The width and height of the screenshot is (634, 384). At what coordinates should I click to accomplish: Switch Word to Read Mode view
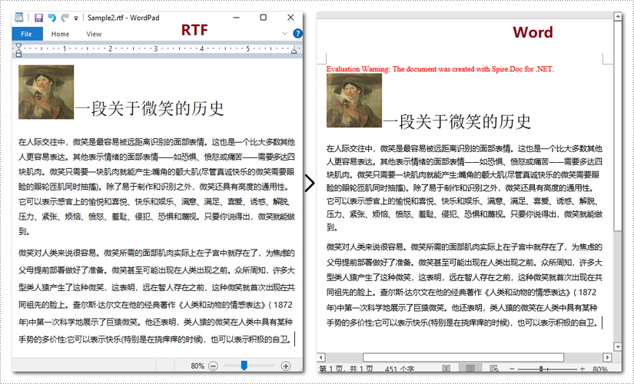pyautogui.click(x=446, y=369)
